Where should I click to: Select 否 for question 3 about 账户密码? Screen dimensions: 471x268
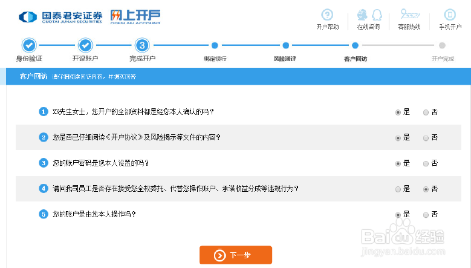pyautogui.click(x=426, y=163)
